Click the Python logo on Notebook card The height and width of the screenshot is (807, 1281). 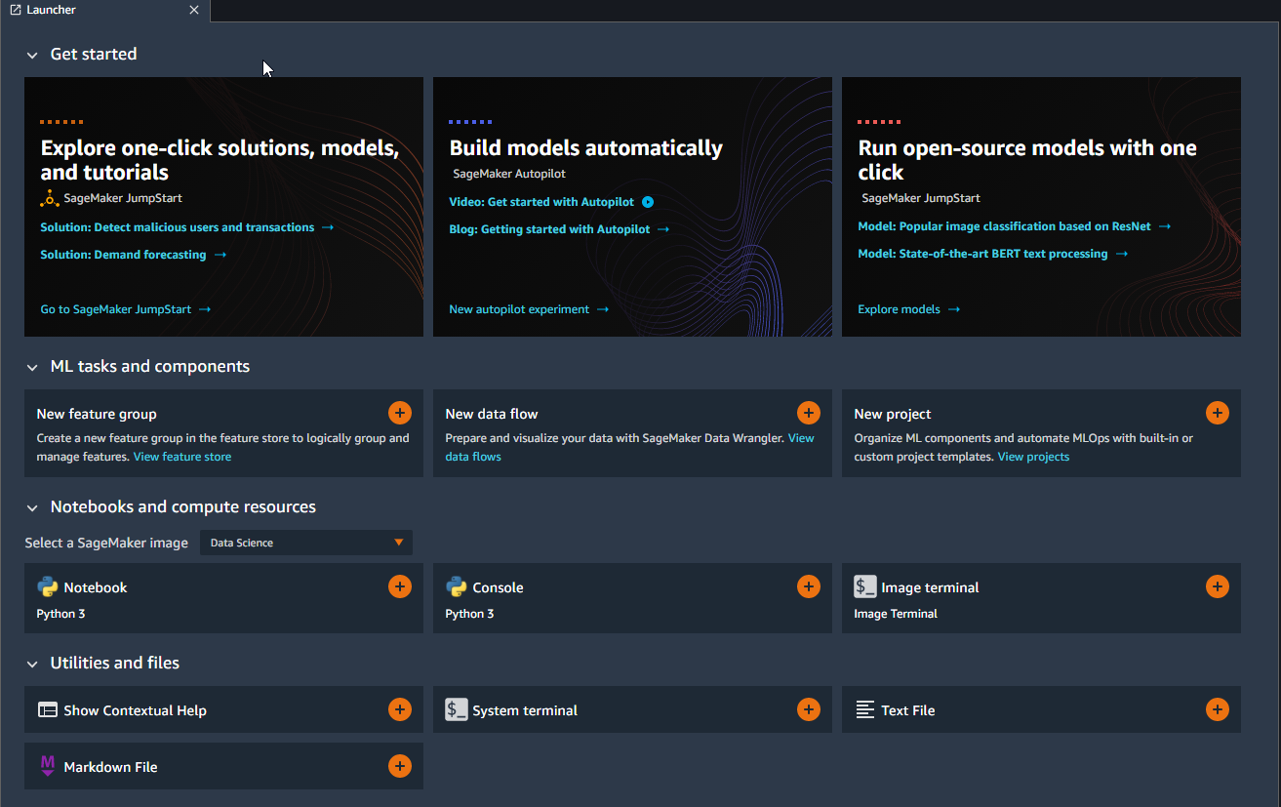pyautogui.click(x=48, y=586)
